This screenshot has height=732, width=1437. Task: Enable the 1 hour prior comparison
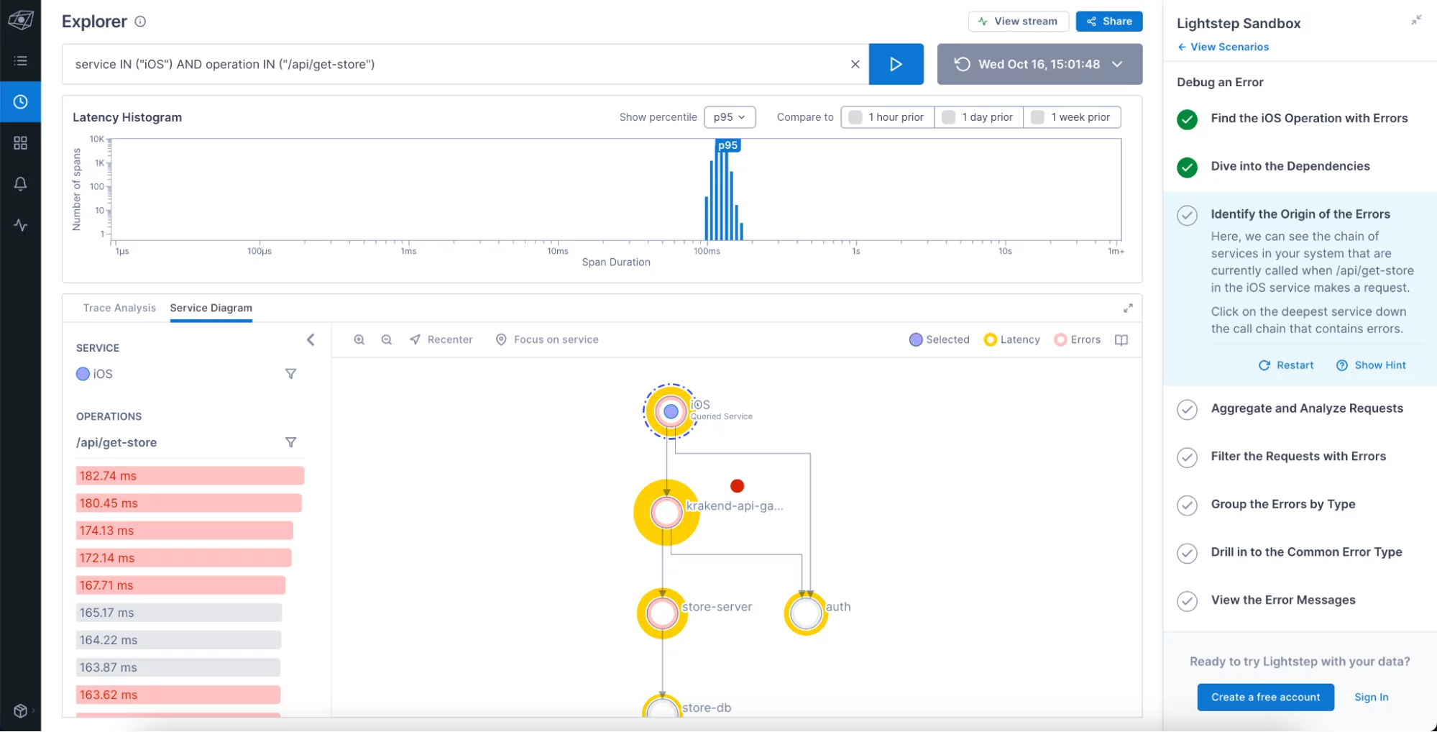(x=887, y=117)
